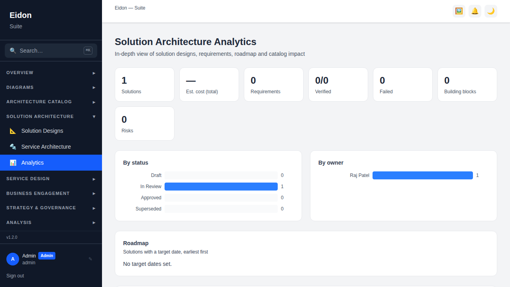Click the 'Raj Patel' label

[359, 175]
